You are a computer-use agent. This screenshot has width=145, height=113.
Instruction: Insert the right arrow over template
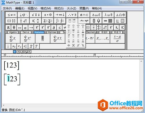[x=69, y=36]
